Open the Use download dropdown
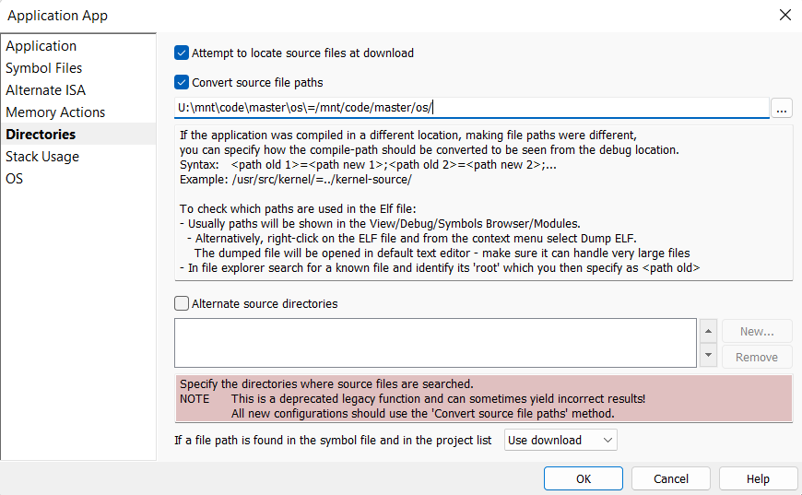The width and height of the screenshot is (802, 495). (x=560, y=440)
